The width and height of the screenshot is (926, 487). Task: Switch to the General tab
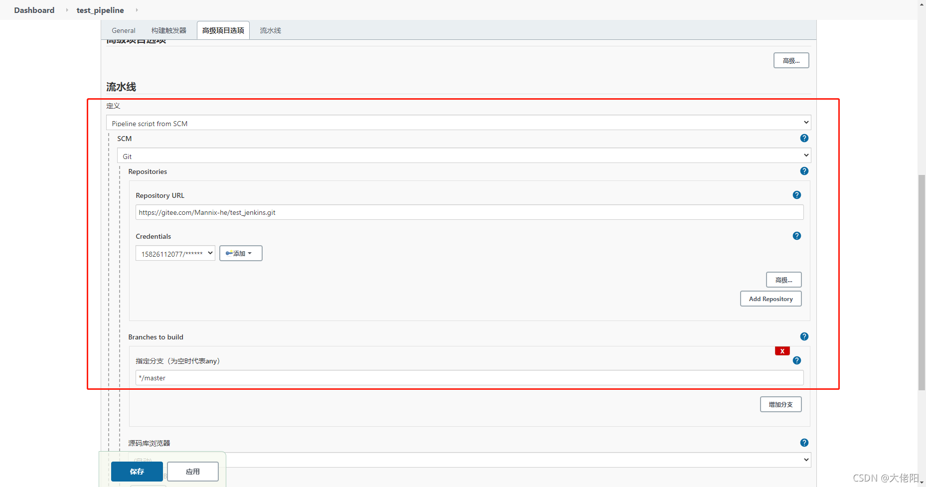123,30
